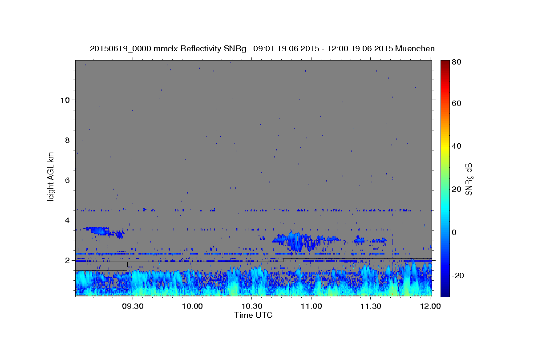The height and width of the screenshot is (356, 534).
Task: Click the colorbar value label -20
Action: 458,275
